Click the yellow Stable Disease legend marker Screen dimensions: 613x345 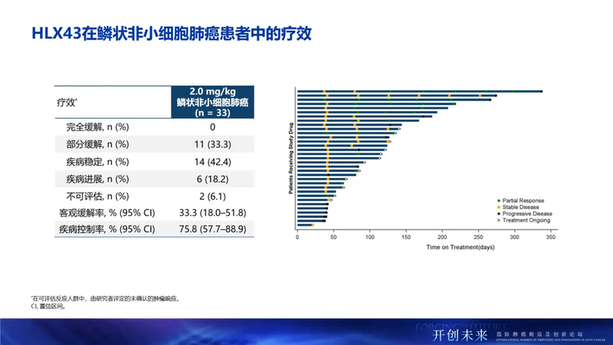499,207
